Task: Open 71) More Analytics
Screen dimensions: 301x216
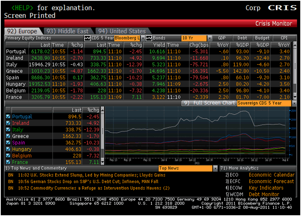Action: (239, 168)
